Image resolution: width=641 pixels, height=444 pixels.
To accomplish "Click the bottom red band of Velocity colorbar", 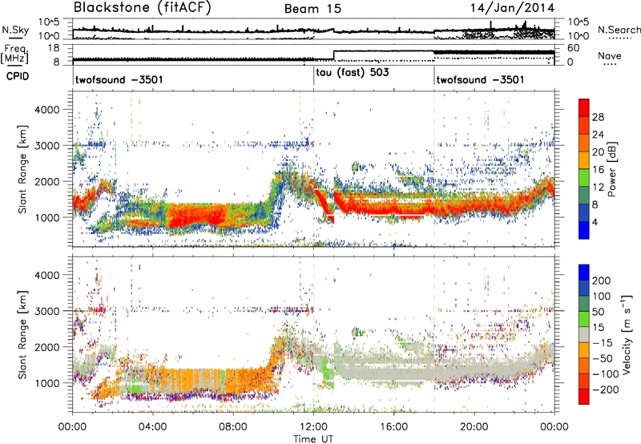I will coord(584,397).
